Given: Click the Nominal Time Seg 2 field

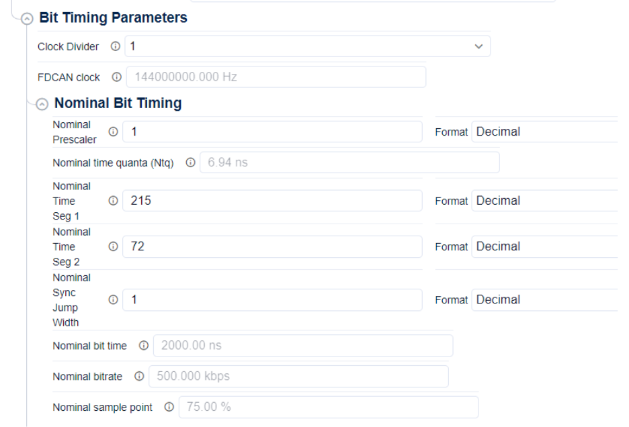Looking at the screenshot, I should tap(272, 247).
